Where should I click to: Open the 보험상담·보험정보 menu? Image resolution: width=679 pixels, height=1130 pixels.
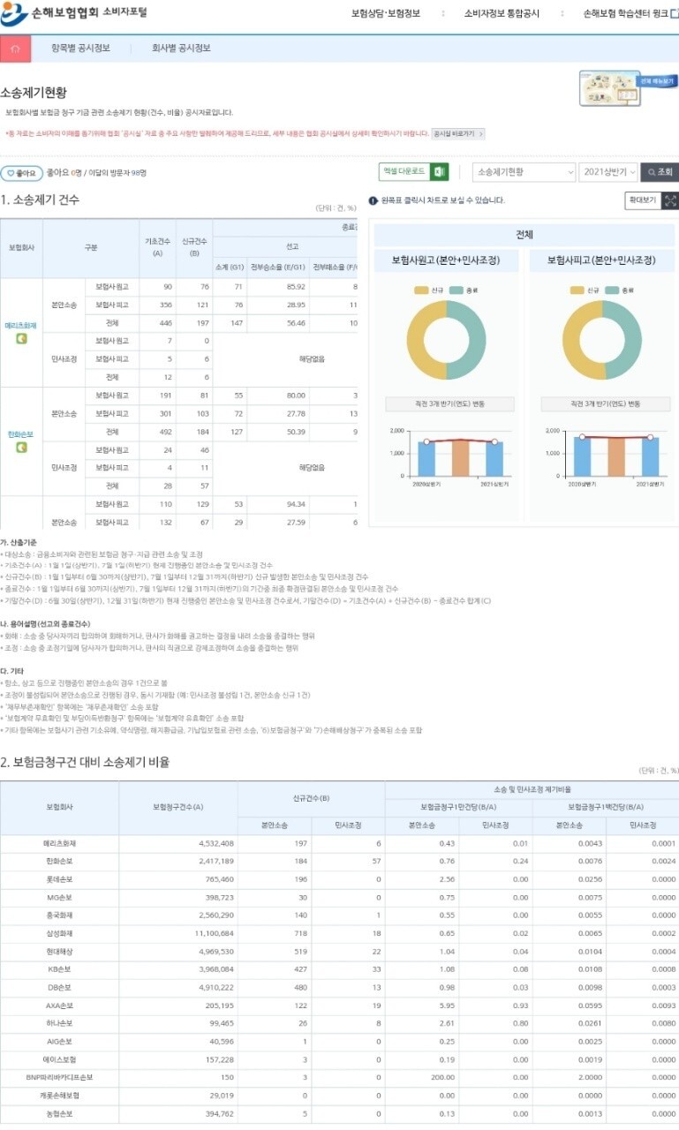pyautogui.click(x=385, y=13)
